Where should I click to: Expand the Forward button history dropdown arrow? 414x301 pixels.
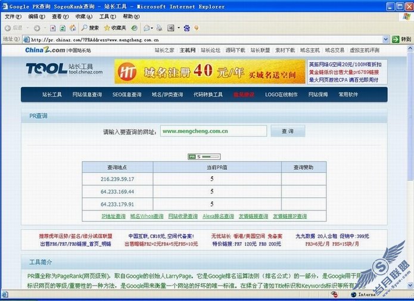[44, 28]
